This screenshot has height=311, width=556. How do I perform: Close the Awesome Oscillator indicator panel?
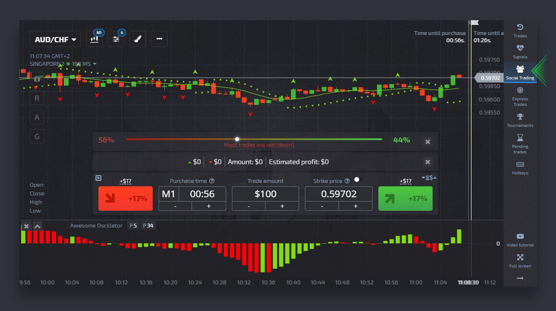point(26,226)
